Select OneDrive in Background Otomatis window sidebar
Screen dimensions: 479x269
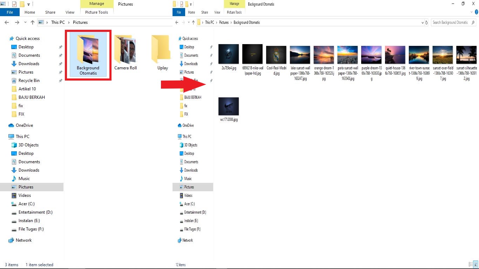click(188, 125)
